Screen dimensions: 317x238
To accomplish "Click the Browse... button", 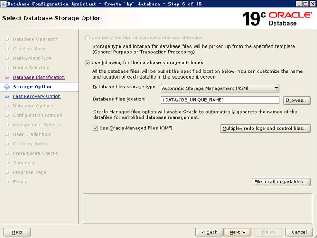I will coord(297,100).
